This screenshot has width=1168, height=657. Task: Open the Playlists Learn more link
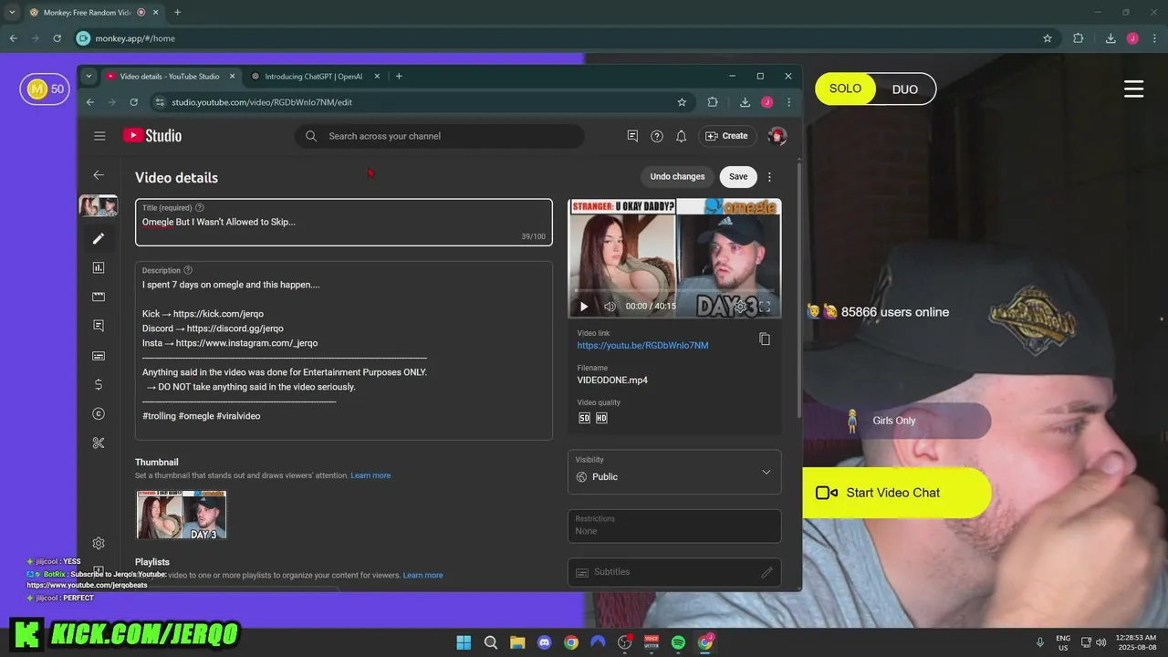tap(422, 576)
